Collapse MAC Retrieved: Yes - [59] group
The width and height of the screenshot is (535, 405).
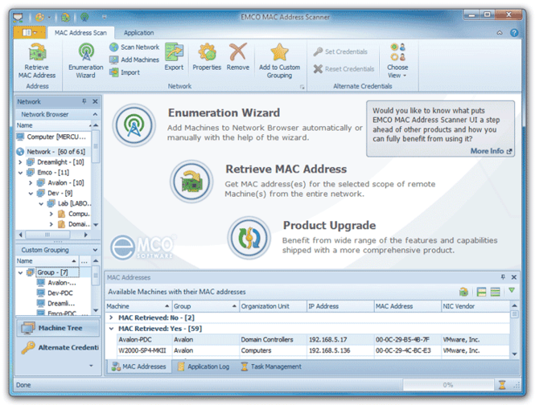111,329
